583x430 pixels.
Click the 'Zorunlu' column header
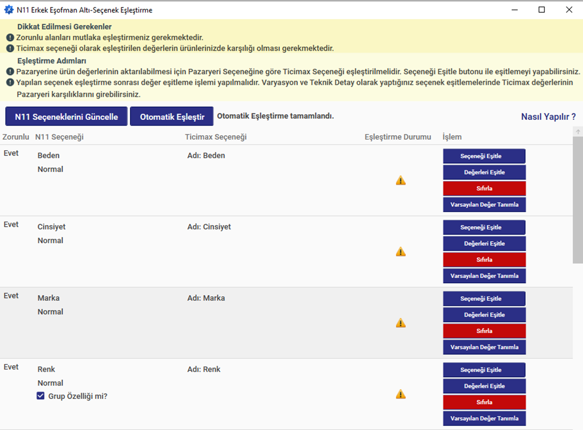(x=16, y=137)
